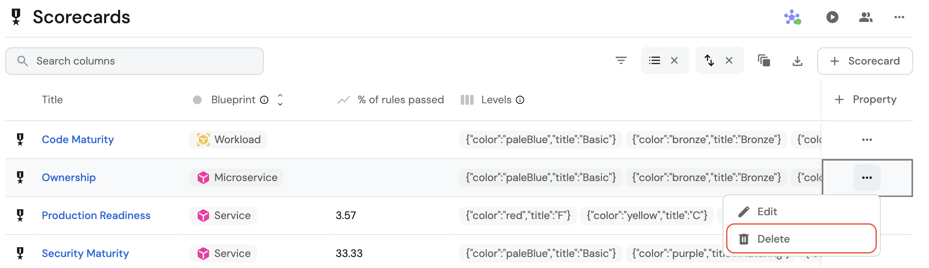The image size is (929, 268).
Task: Open row actions for Code Maturity
Action: [867, 140]
